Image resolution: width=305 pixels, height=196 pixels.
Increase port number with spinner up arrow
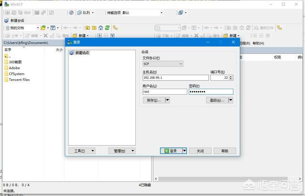tap(231, 76)
